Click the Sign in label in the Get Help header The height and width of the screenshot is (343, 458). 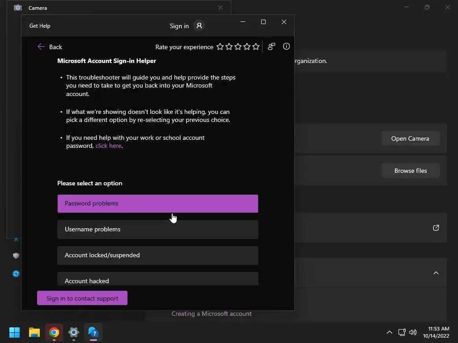[x=179, y=26]
